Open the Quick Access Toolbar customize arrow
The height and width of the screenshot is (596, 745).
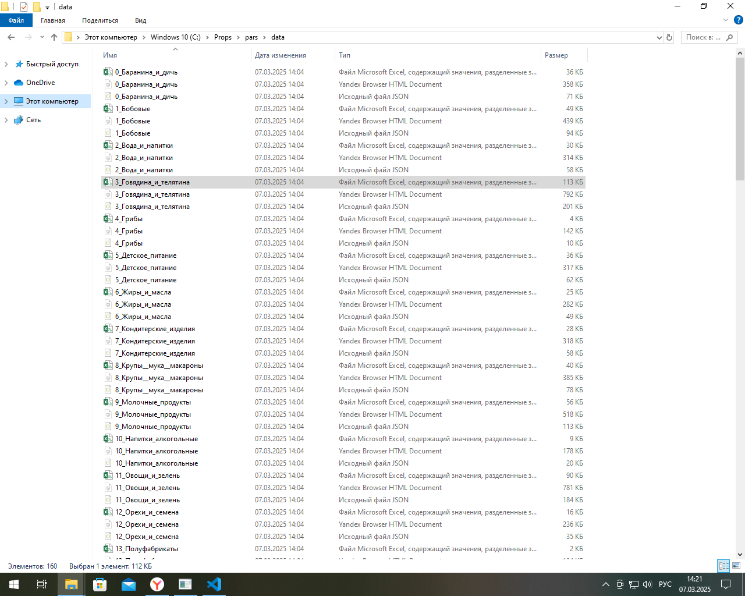(48, 8)
